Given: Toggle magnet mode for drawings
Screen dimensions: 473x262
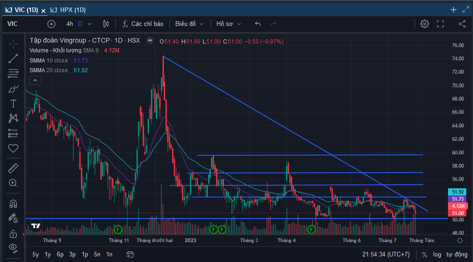Looking at the screenshot, I should [x=13, y=204].
